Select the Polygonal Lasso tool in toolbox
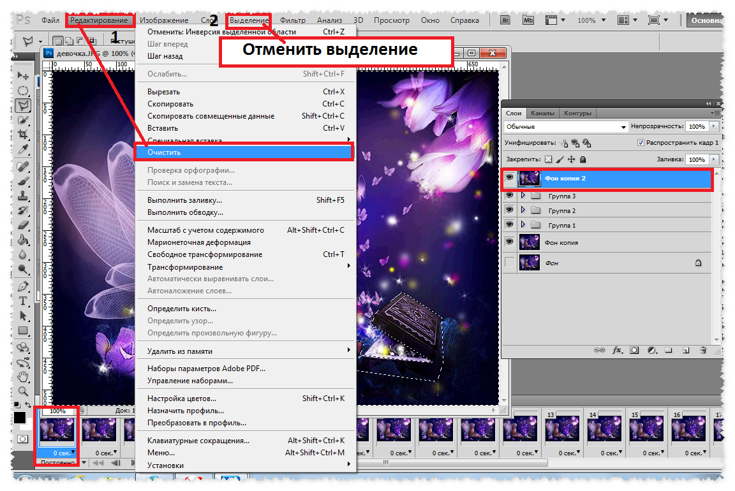The image size is (735, 491). [x=22, y=105]
